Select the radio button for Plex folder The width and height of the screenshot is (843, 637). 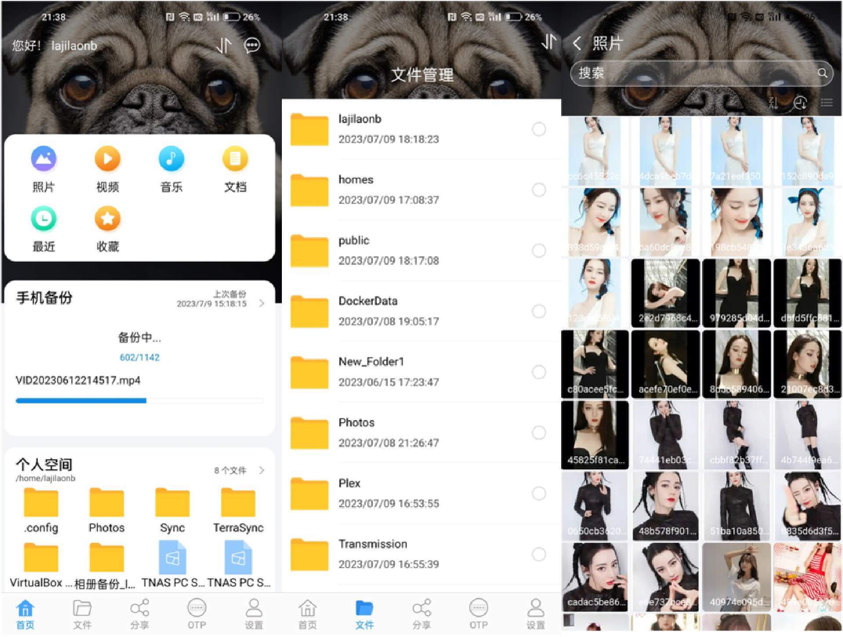point(539,494)
